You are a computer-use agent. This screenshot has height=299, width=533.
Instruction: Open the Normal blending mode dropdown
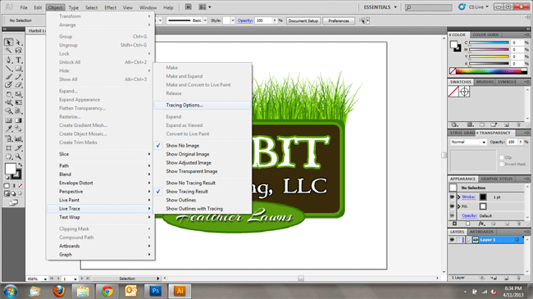click(468, 142)
